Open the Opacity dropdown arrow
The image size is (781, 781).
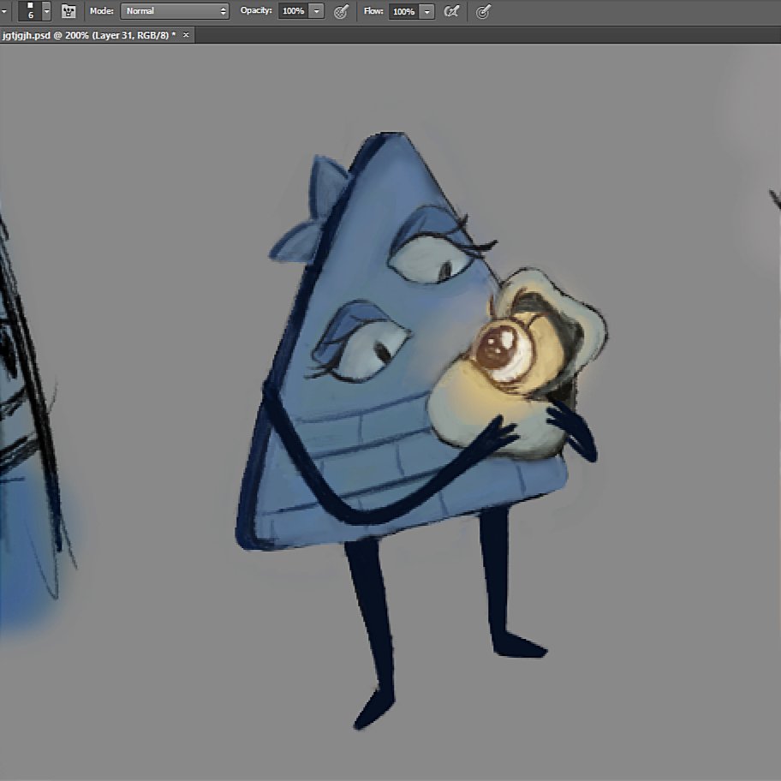(316, 11)
